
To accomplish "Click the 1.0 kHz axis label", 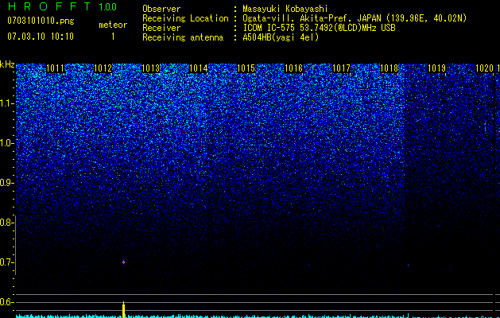I will click(x=7, y=143).
